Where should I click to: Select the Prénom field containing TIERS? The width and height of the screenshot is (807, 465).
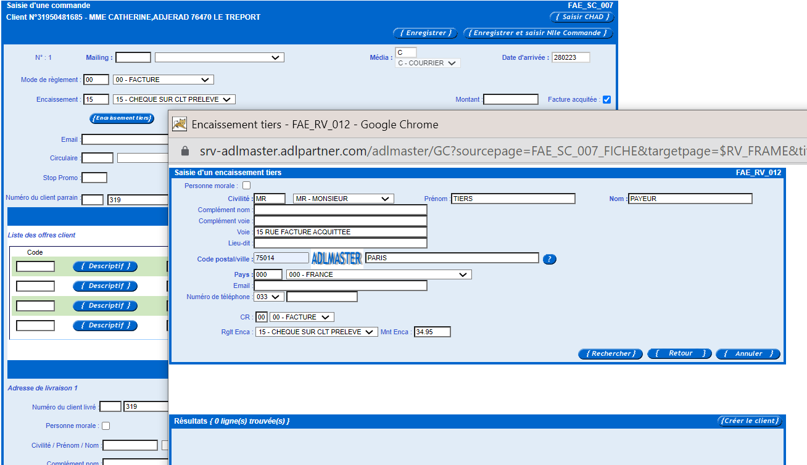513,199
